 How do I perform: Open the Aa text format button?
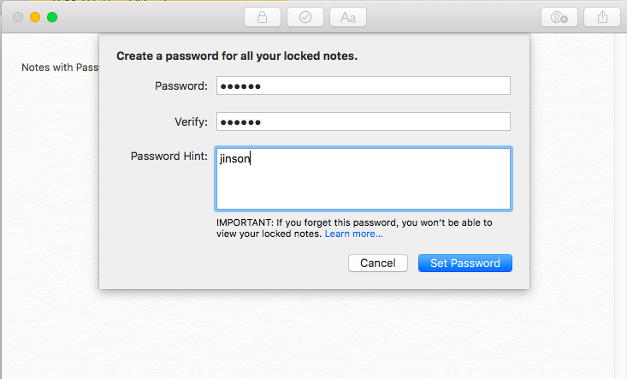click(x=348, y=18)
